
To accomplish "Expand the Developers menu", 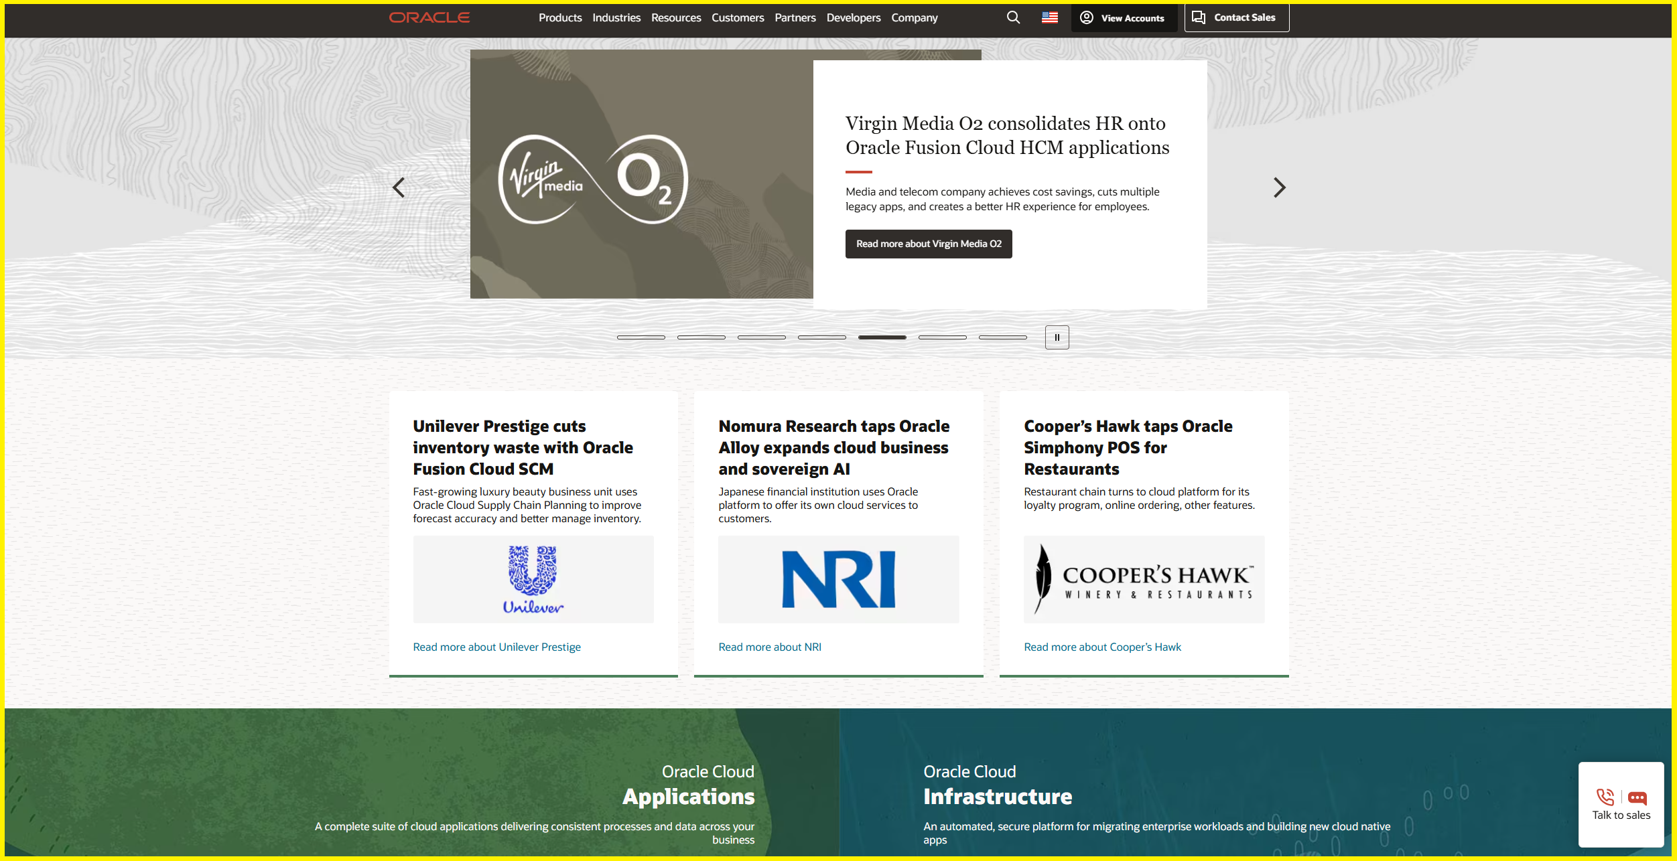I will click(853, 18).
